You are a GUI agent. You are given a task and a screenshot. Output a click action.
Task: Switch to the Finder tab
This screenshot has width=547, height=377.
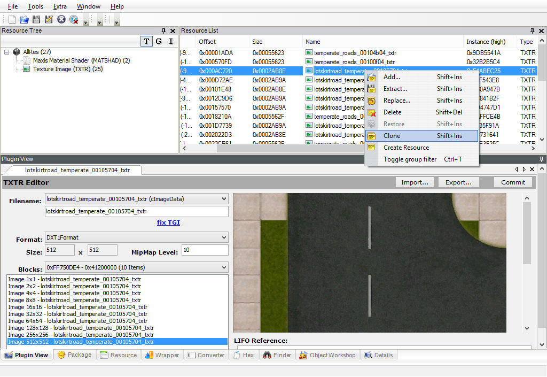pyautogui.click(x=277, y=355)
